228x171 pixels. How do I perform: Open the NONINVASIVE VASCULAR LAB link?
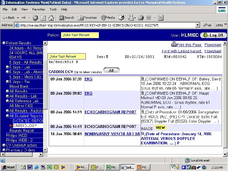click(112, 134)
